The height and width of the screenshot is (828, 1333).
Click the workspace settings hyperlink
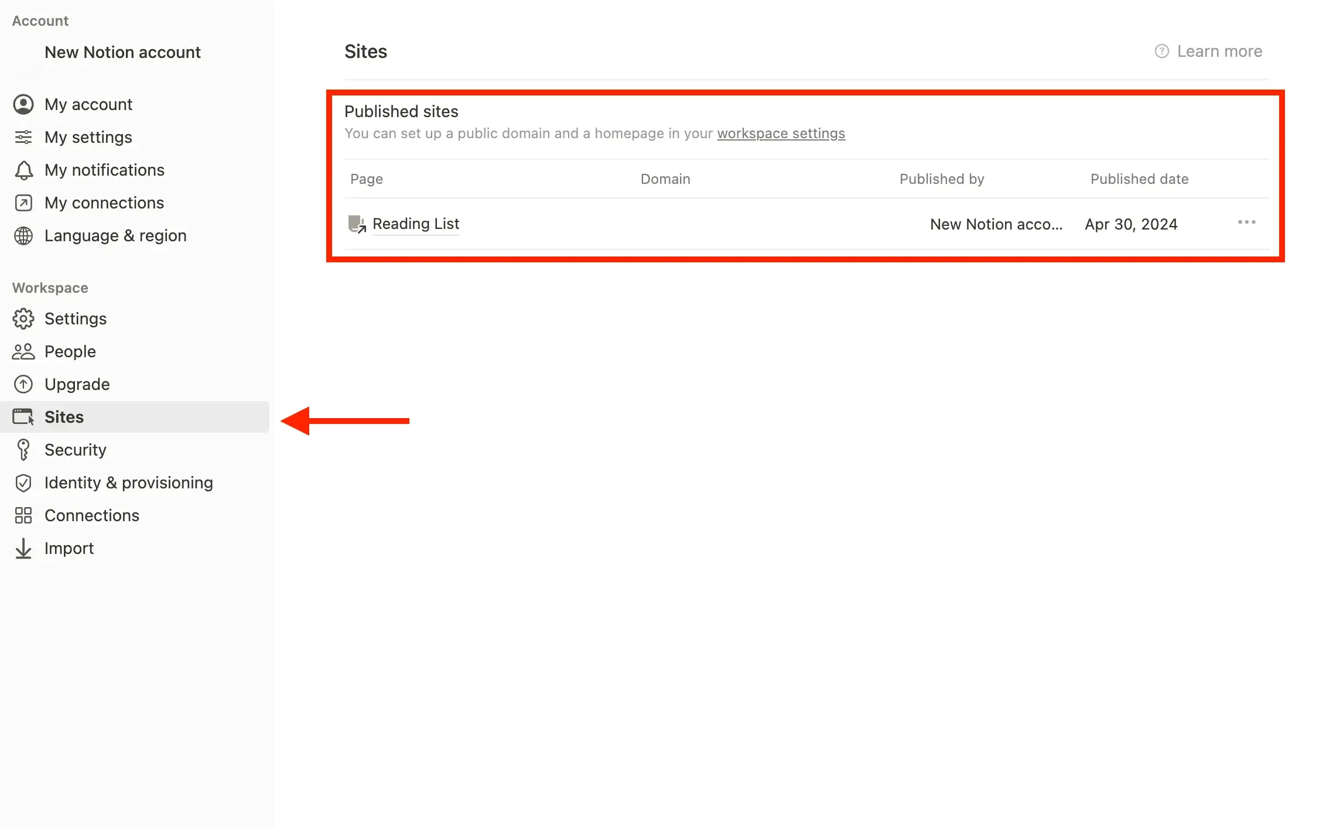781,132
